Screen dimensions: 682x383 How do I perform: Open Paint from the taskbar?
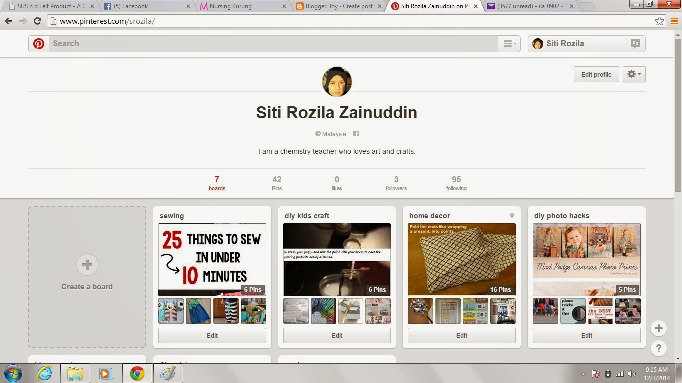168,373
